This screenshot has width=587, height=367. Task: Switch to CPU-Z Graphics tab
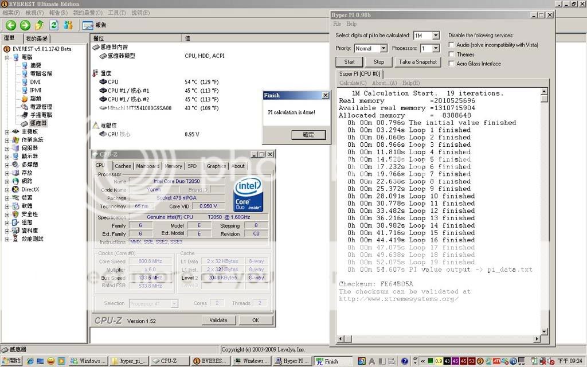216,166
